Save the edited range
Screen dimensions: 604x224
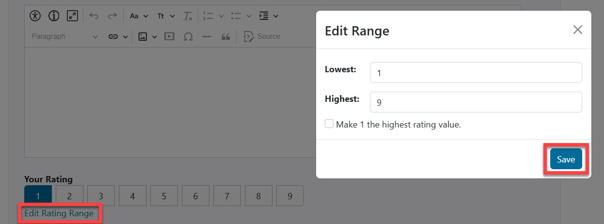[x=566, y=159]
